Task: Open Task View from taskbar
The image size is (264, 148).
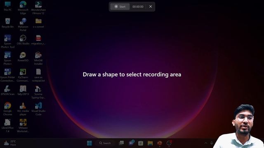Action: 121,143
